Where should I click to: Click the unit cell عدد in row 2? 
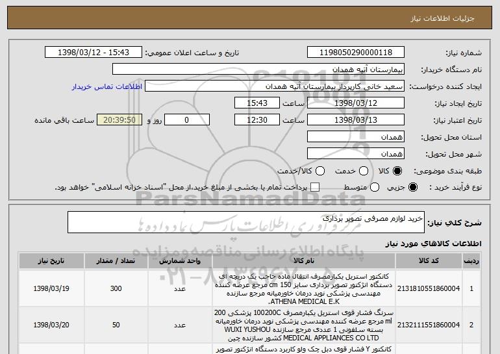[x=180, y=325]
